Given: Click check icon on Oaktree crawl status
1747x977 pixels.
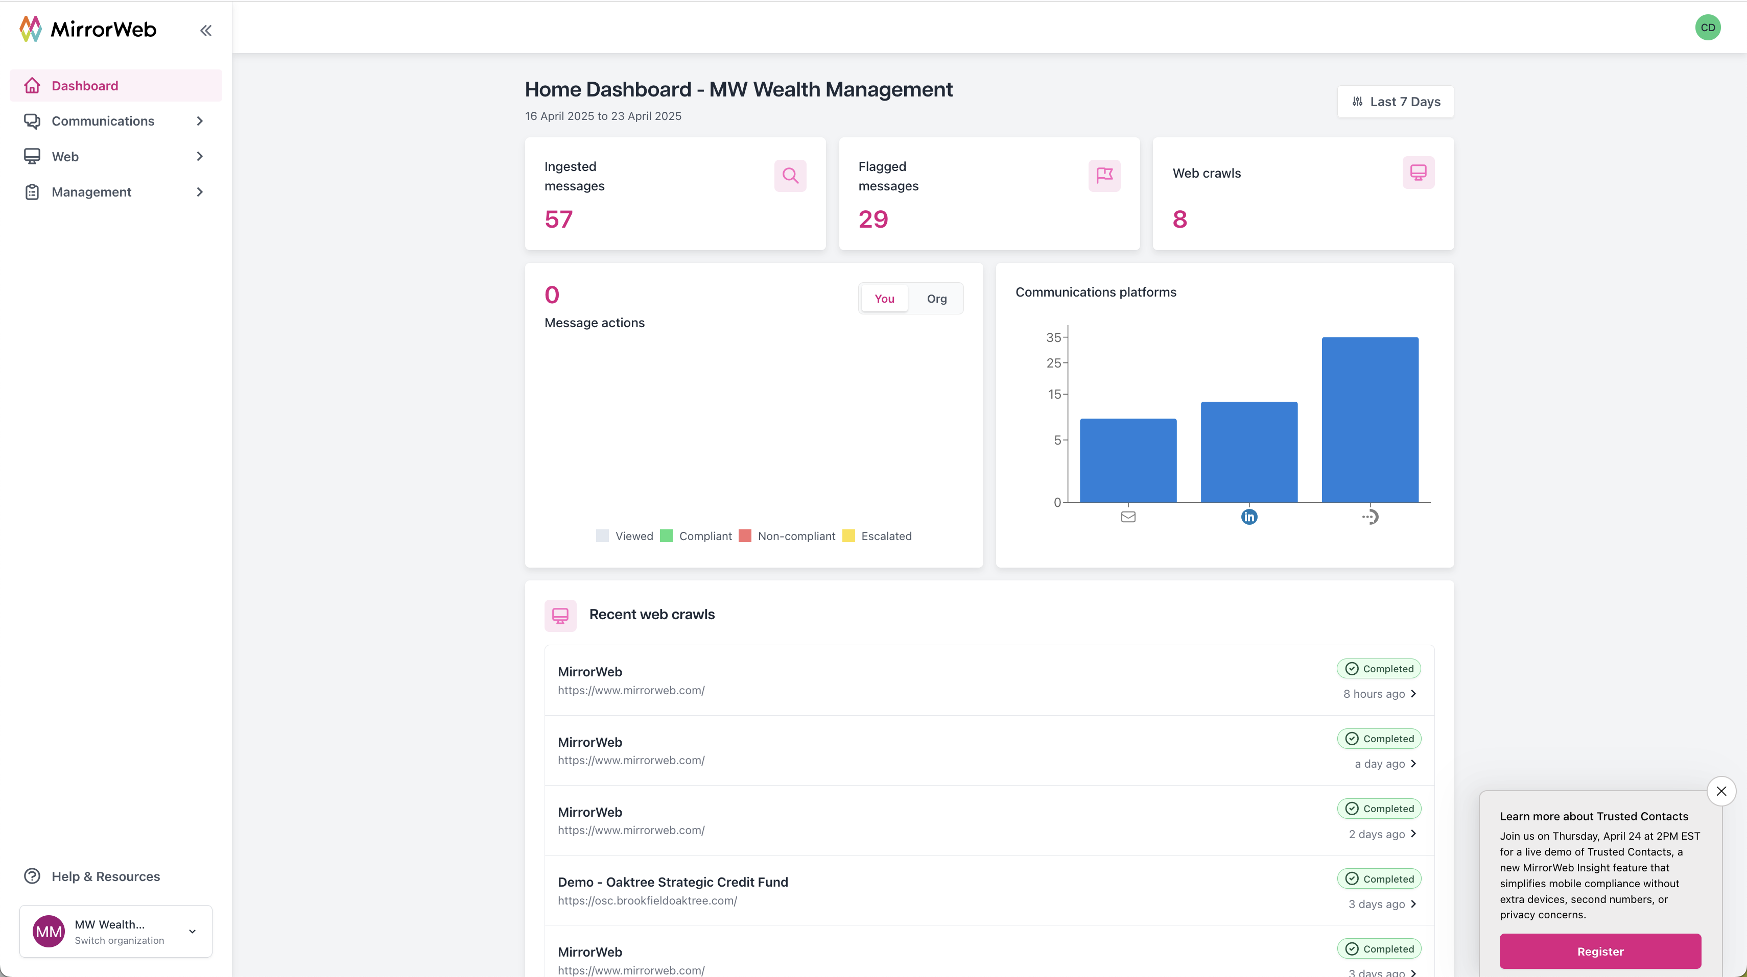Looking at the screenshot, I should 1352,879.
